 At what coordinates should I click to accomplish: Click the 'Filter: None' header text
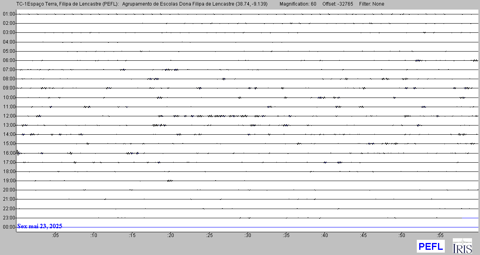pyautogui.click(x=372, y=4)
